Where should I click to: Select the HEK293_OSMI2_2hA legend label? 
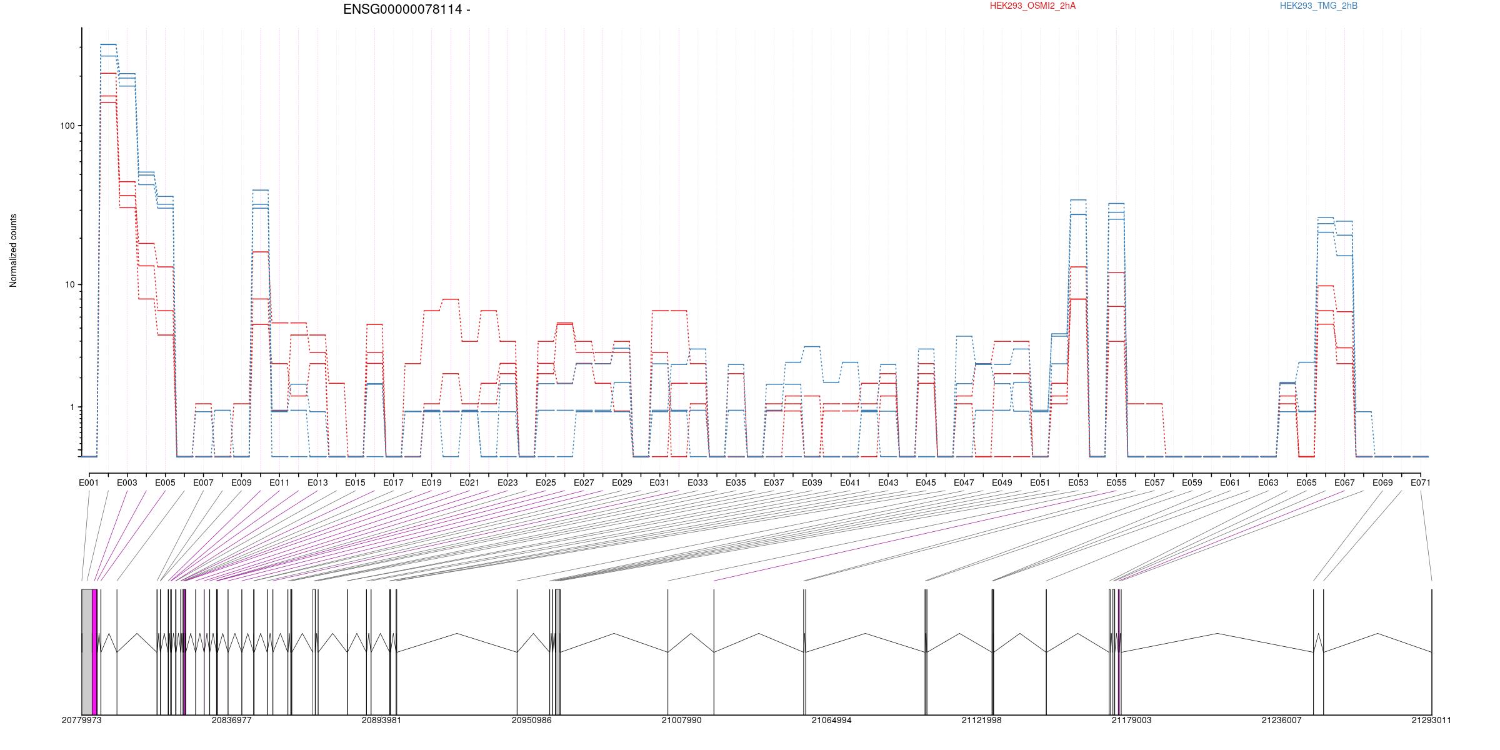(1033, 6)
